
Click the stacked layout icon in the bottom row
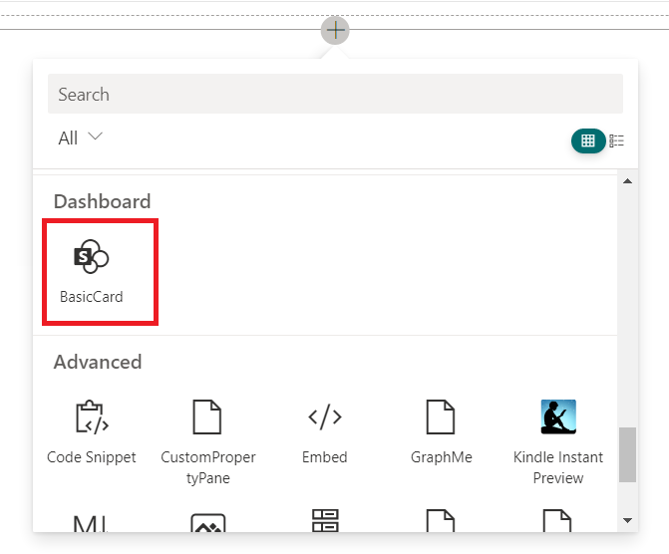pyautogui.click(x=325, y=521)
